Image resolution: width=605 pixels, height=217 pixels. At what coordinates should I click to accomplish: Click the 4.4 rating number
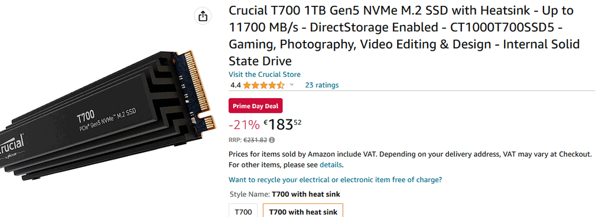tap(235, 85)
